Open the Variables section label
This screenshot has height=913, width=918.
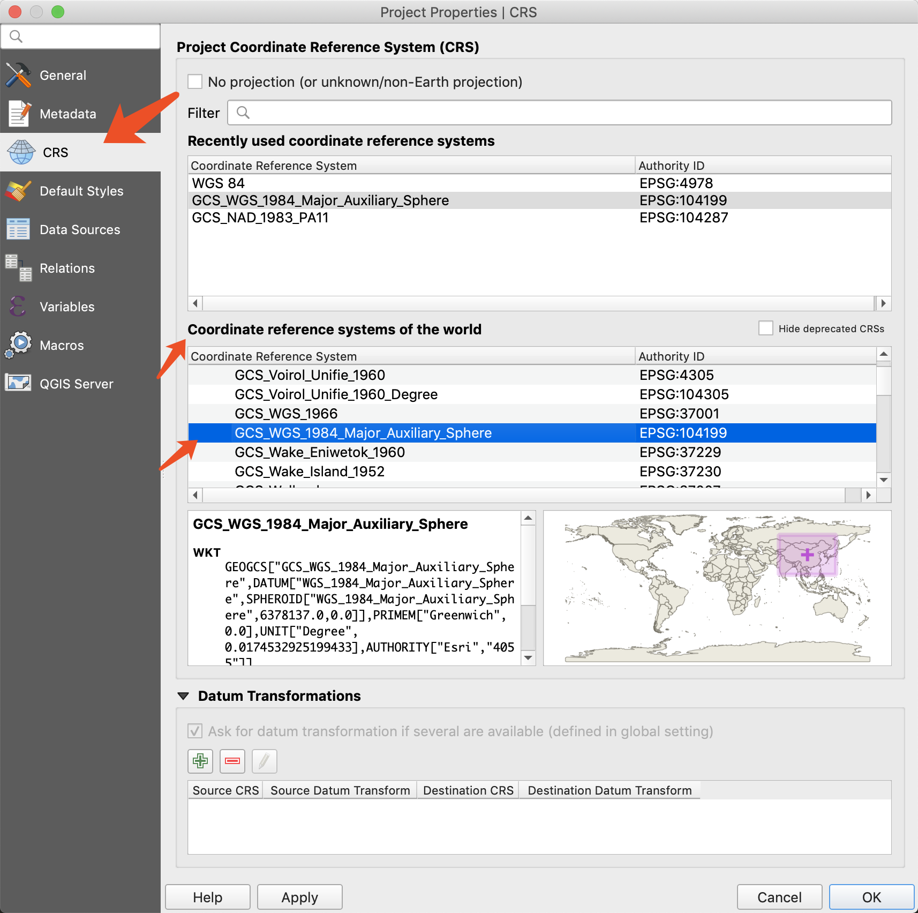tap(67, 307)
